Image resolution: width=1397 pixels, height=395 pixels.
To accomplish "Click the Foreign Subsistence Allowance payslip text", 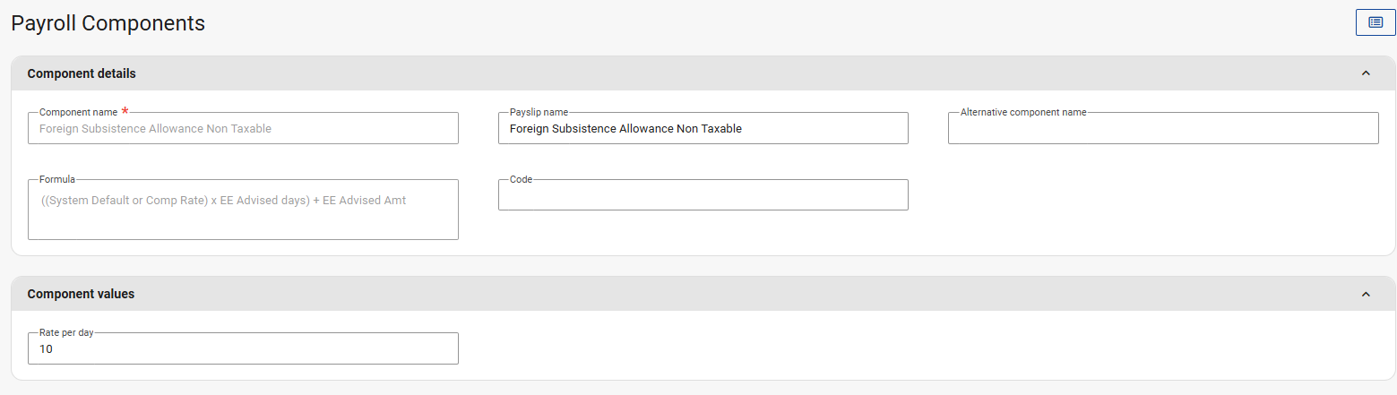I will pos(625,129).
